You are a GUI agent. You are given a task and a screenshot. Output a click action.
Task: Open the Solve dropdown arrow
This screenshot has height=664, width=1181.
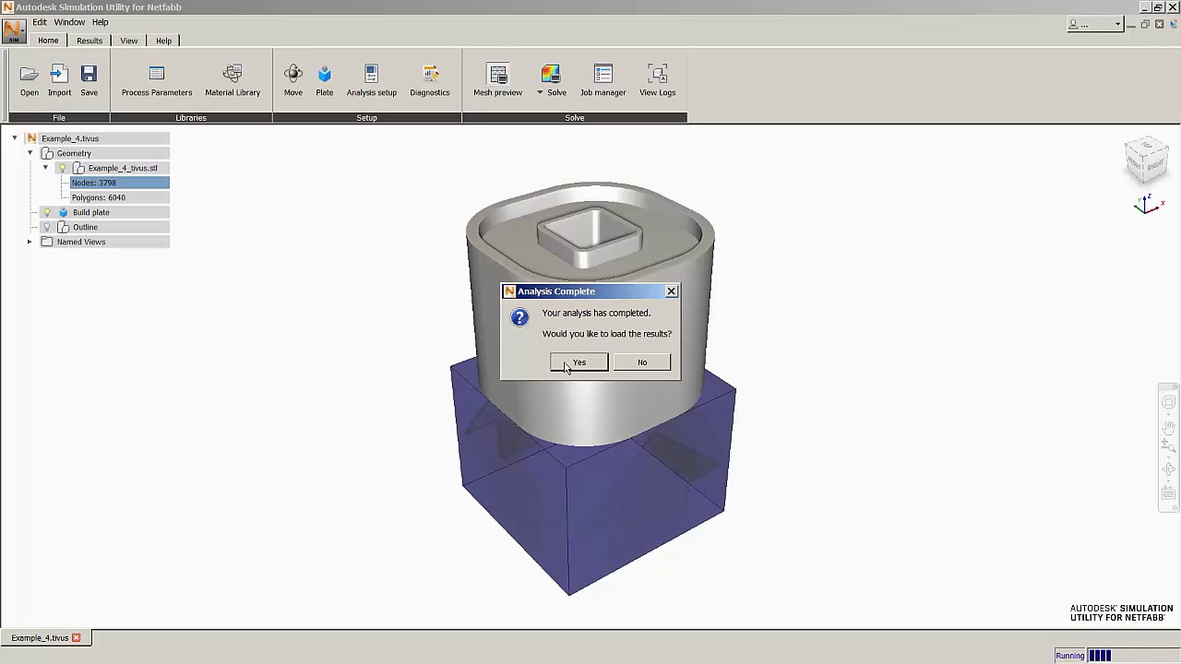[540, 92]
